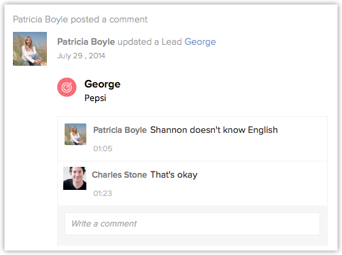Click Charles Stone's avatar photo
Screen dimensions: 342x255
75,178
